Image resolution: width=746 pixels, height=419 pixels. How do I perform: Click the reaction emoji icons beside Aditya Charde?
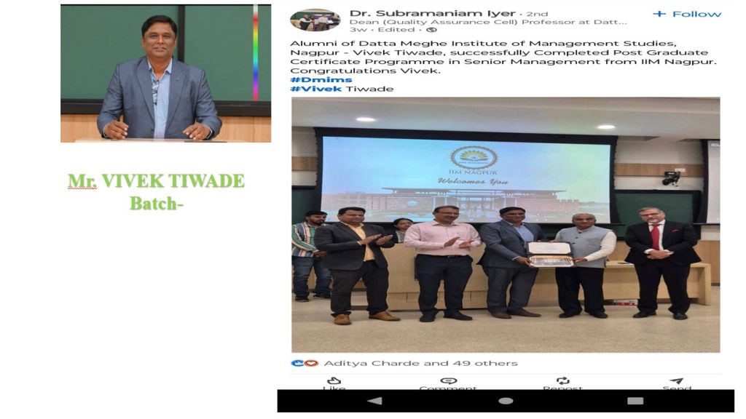pyautogui.click(x=305, y=363)
